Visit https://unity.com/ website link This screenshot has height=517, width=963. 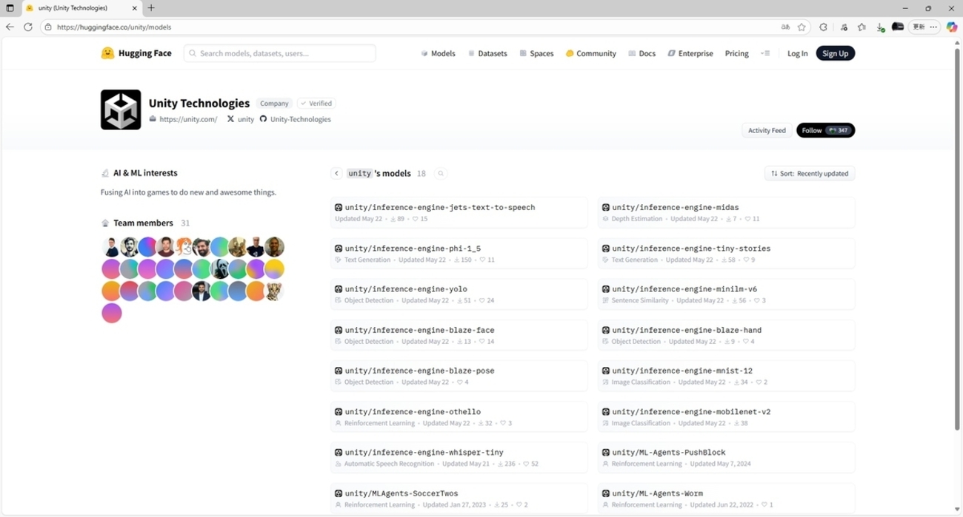pos(183,119)
